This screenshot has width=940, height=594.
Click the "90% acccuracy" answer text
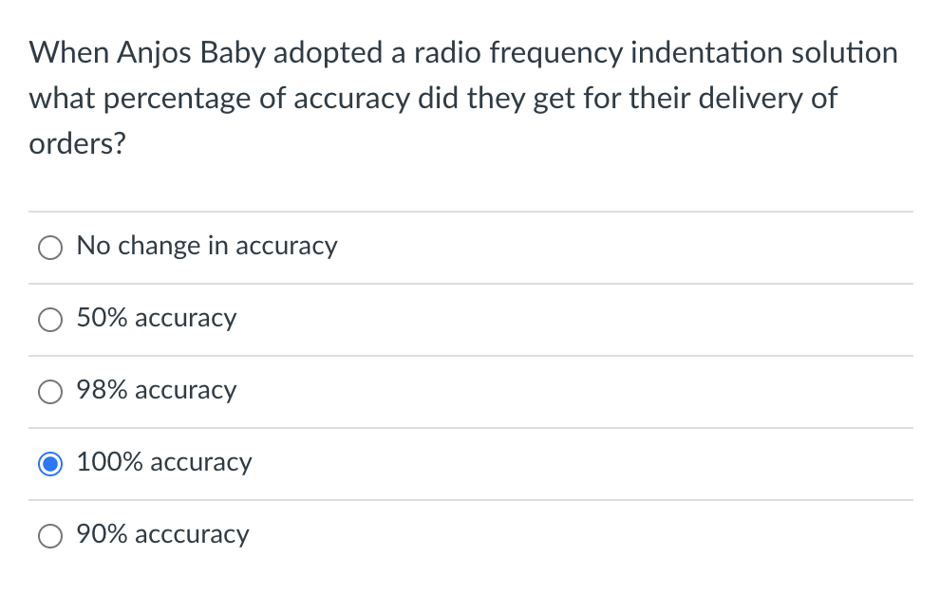point(162,534)
